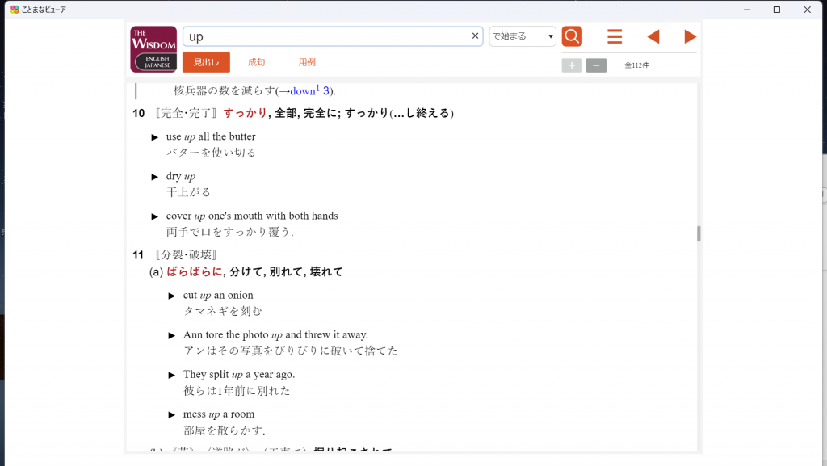The width and height of the screenshot is (827, 466).
Task: Clear the search field with X
Action: point(475,36)
